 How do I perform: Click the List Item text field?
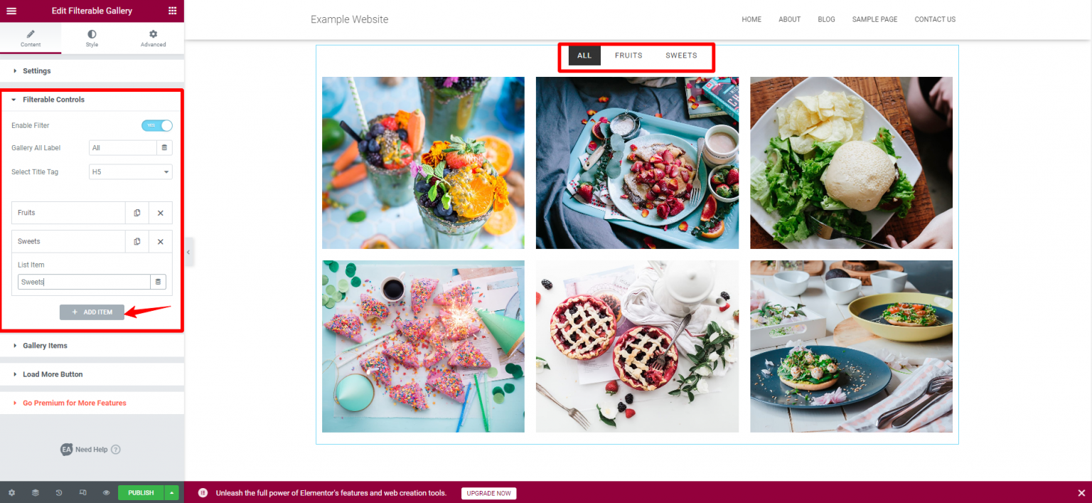84,282
